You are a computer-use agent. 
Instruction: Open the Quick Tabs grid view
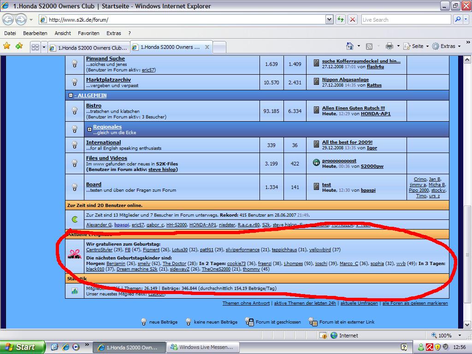[x=35, y=47]
